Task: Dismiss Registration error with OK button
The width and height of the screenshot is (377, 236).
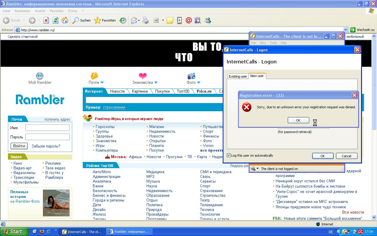Action: (298, 120)
